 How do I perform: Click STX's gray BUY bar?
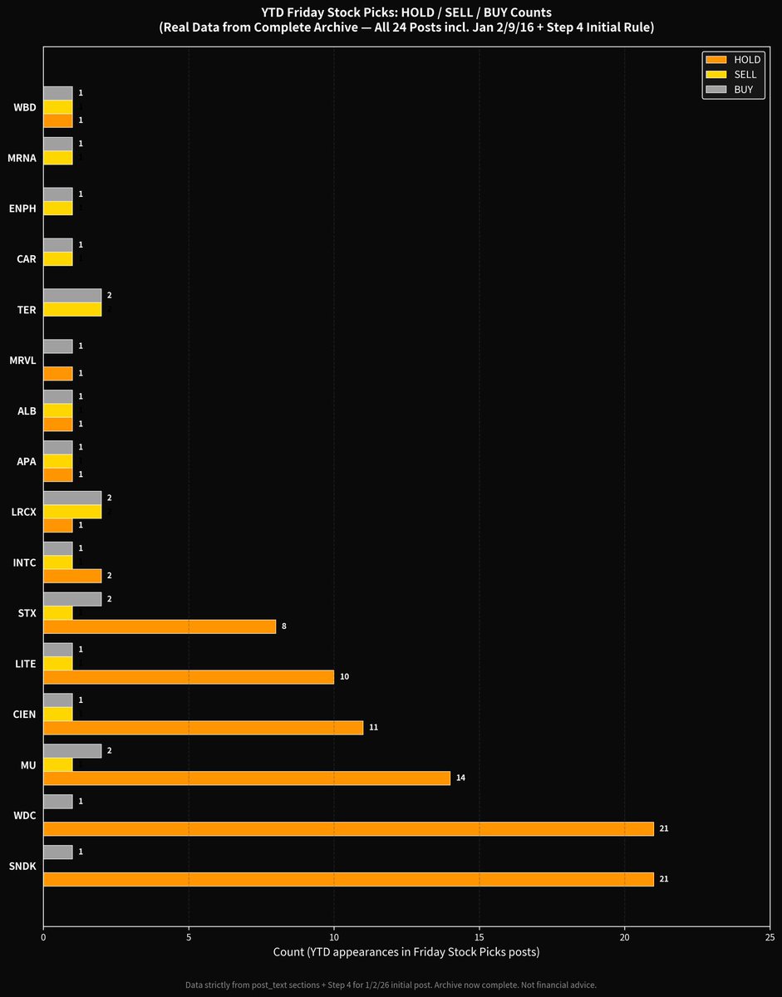click(x=72, y=599)
